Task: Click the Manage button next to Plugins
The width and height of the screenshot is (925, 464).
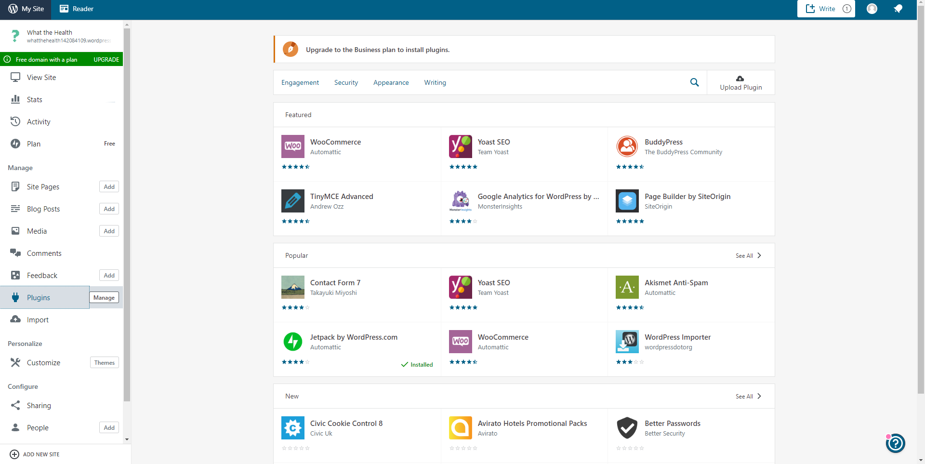Action: pos(104,298)
